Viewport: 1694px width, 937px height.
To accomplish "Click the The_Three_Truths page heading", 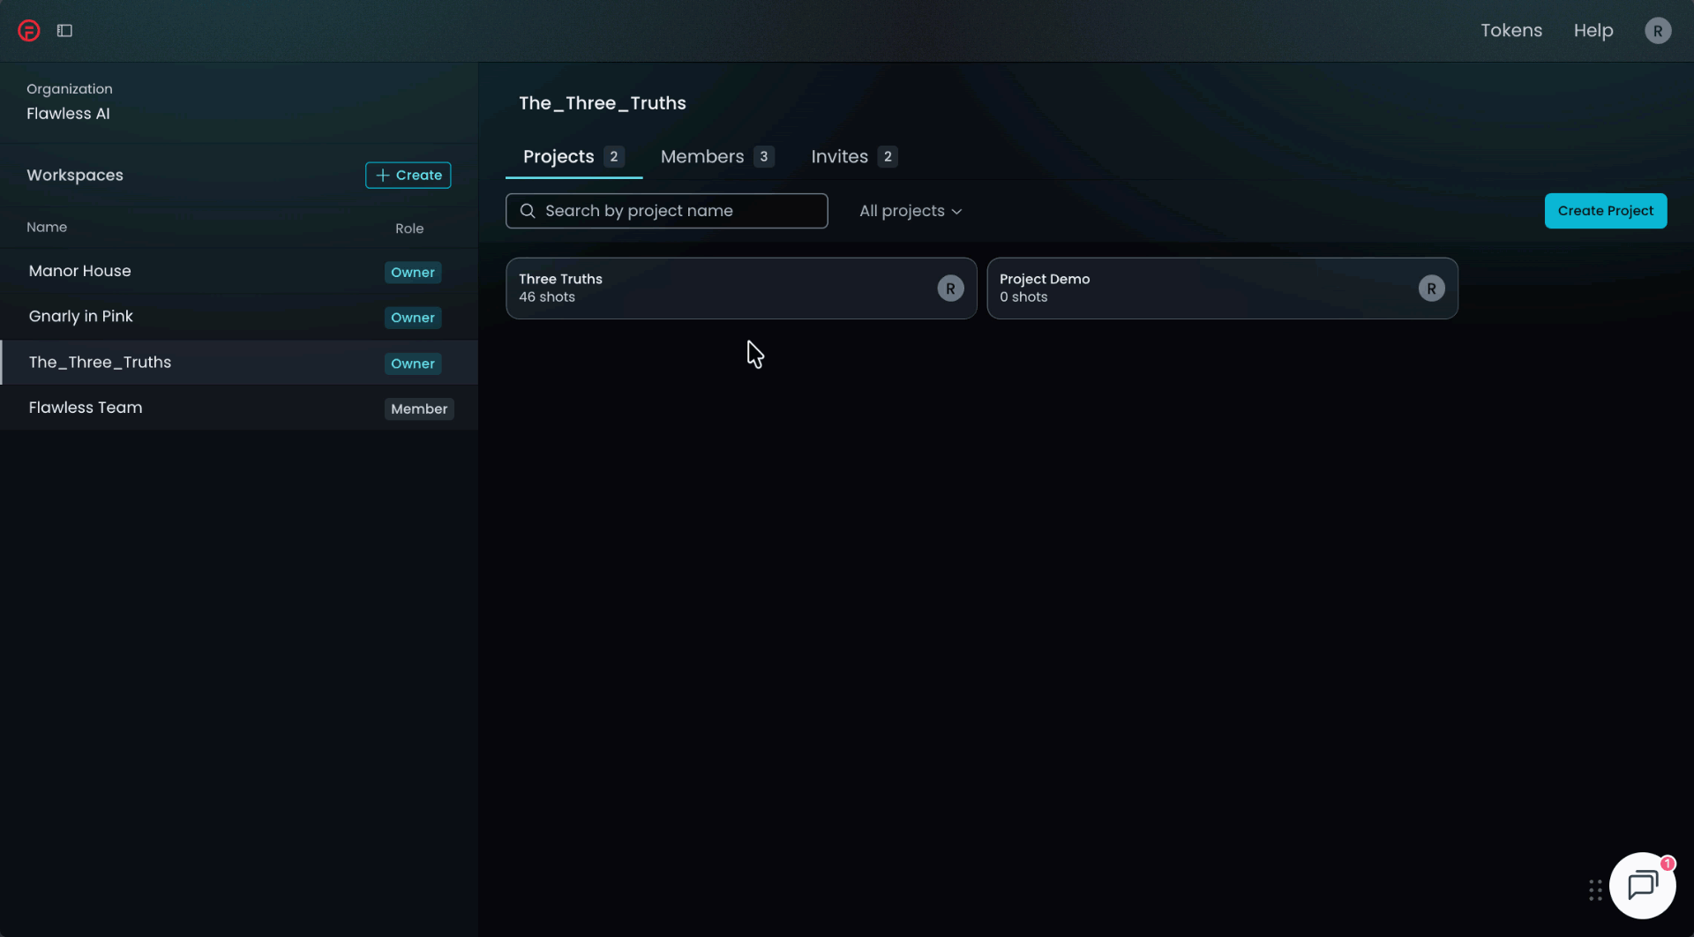I will tap(603, 103).
